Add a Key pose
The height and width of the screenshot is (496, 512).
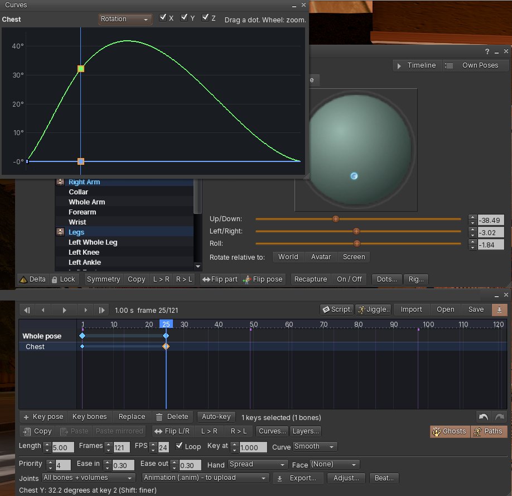[44, 417]
